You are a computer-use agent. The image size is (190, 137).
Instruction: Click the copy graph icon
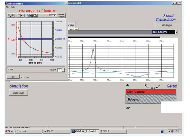click(28, 16)
